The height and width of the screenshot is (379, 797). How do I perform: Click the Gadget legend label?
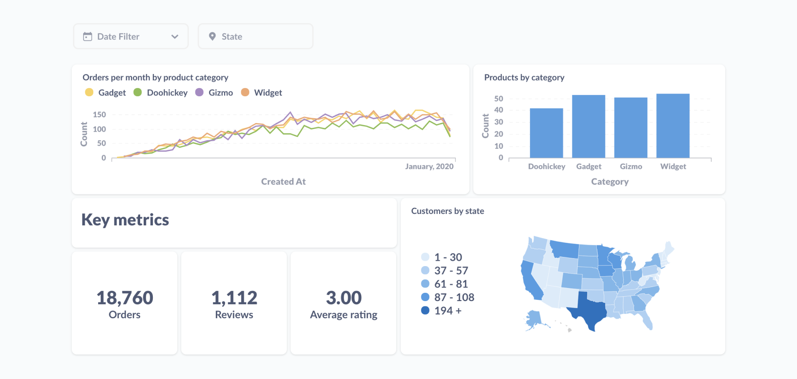tap(112, 93)
